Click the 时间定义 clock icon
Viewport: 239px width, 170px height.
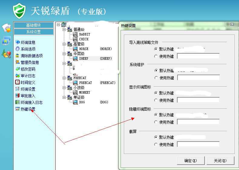18,82
